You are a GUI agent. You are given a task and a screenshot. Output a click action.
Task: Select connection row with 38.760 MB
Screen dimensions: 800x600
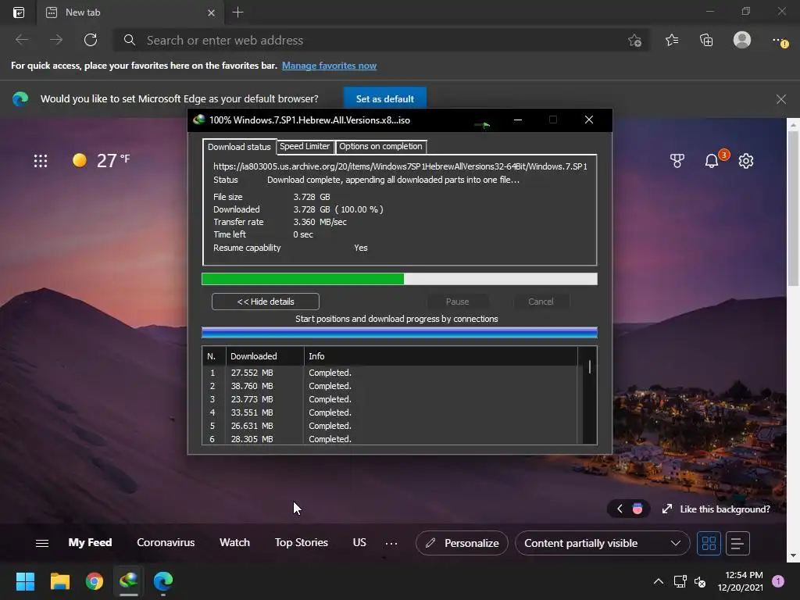pos(390,386)
